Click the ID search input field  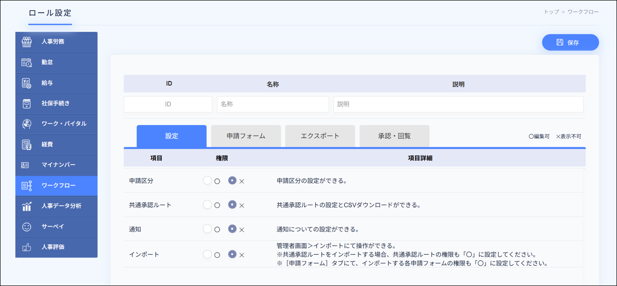point(167,104)
